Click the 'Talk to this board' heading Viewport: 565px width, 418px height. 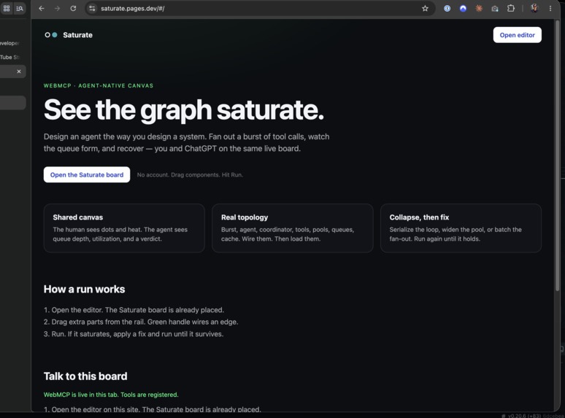click(85, 376)
